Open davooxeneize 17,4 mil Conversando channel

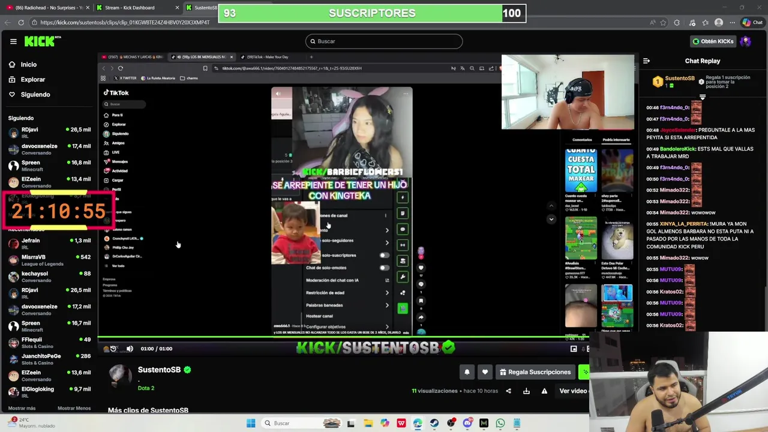[49, 149]
